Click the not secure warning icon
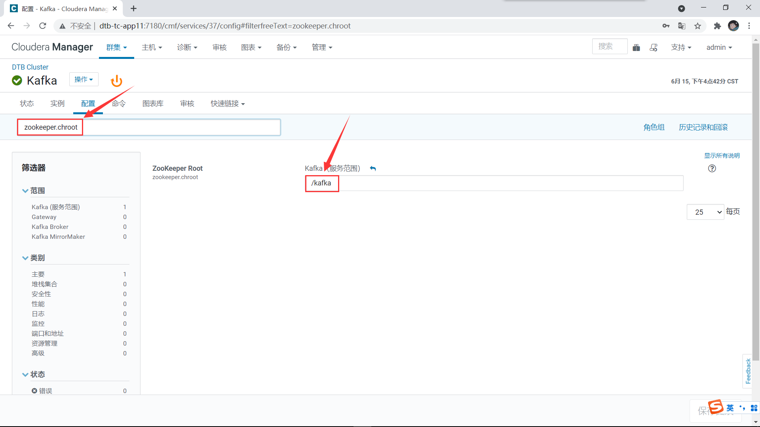The width and height of the screenshot is (760, 427). [63, 26]
